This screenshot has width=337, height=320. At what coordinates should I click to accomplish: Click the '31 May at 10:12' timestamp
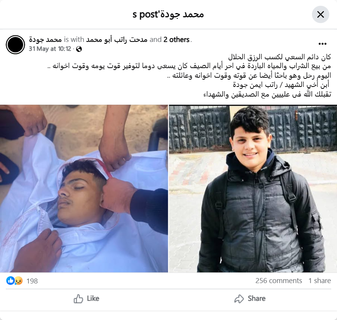coord(50,49)
